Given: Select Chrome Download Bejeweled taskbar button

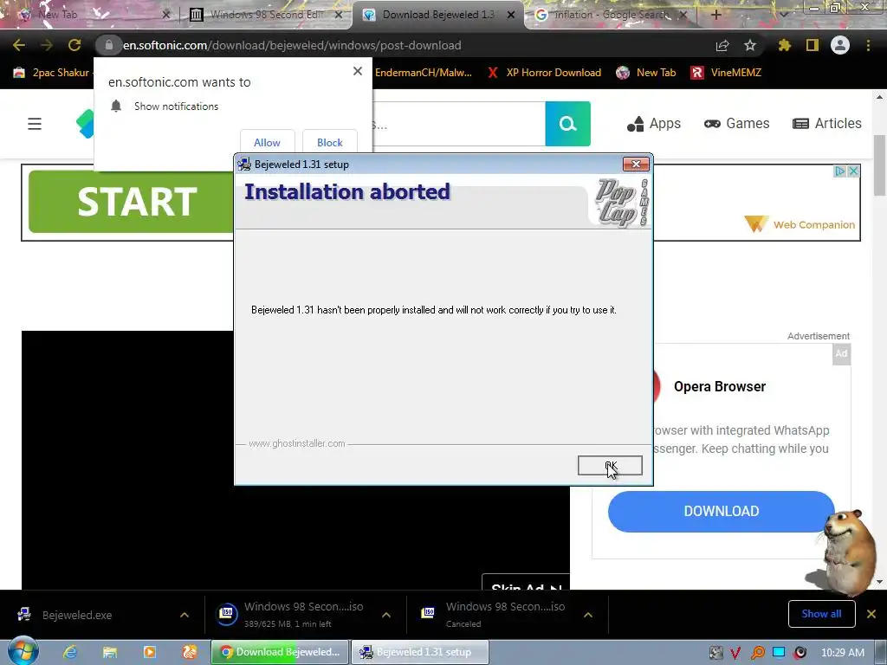Looking at the screenshot, I should pos(281,652).
